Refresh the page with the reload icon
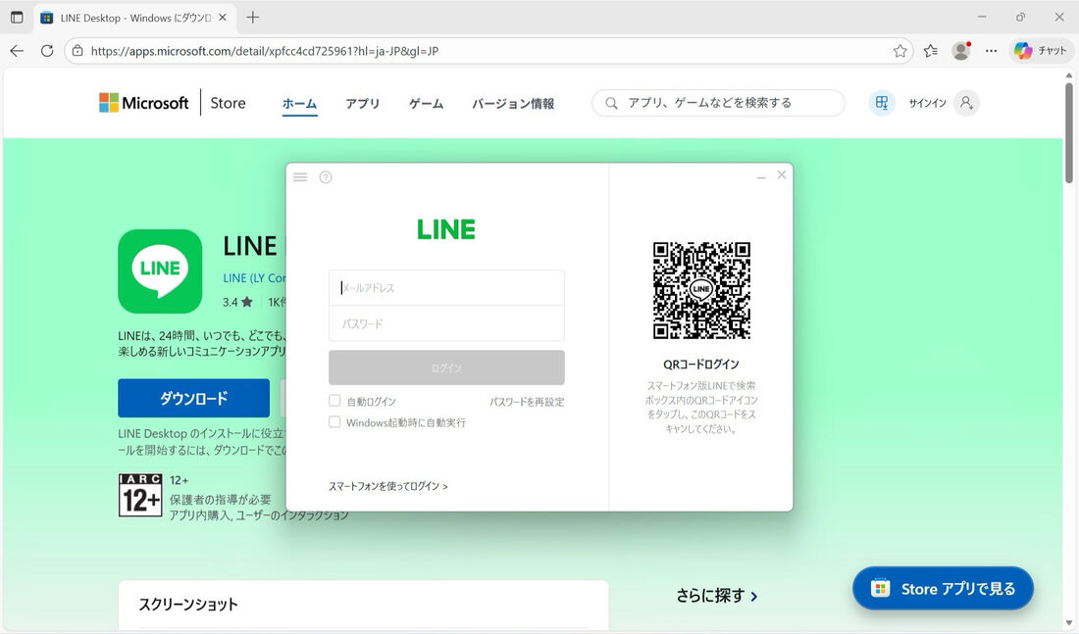 click(x=46, y=50)
